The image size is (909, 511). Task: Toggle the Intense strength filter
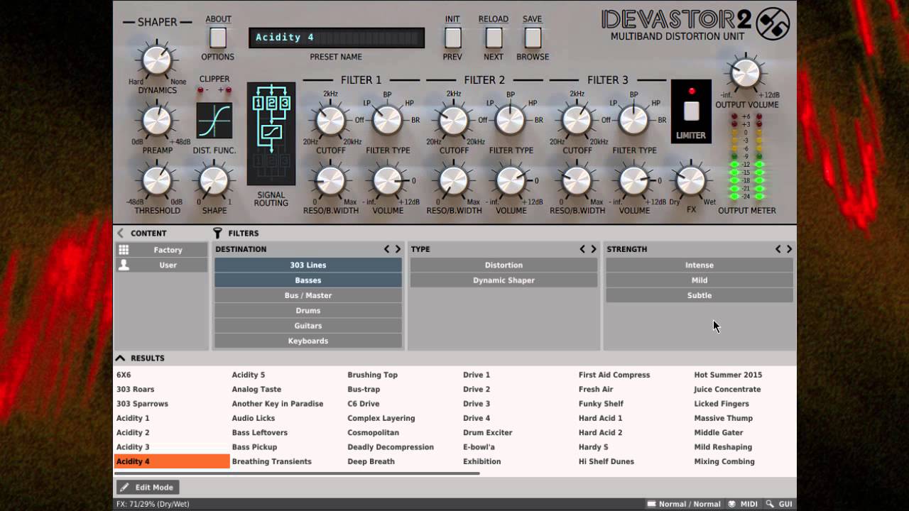coord(700,265)
